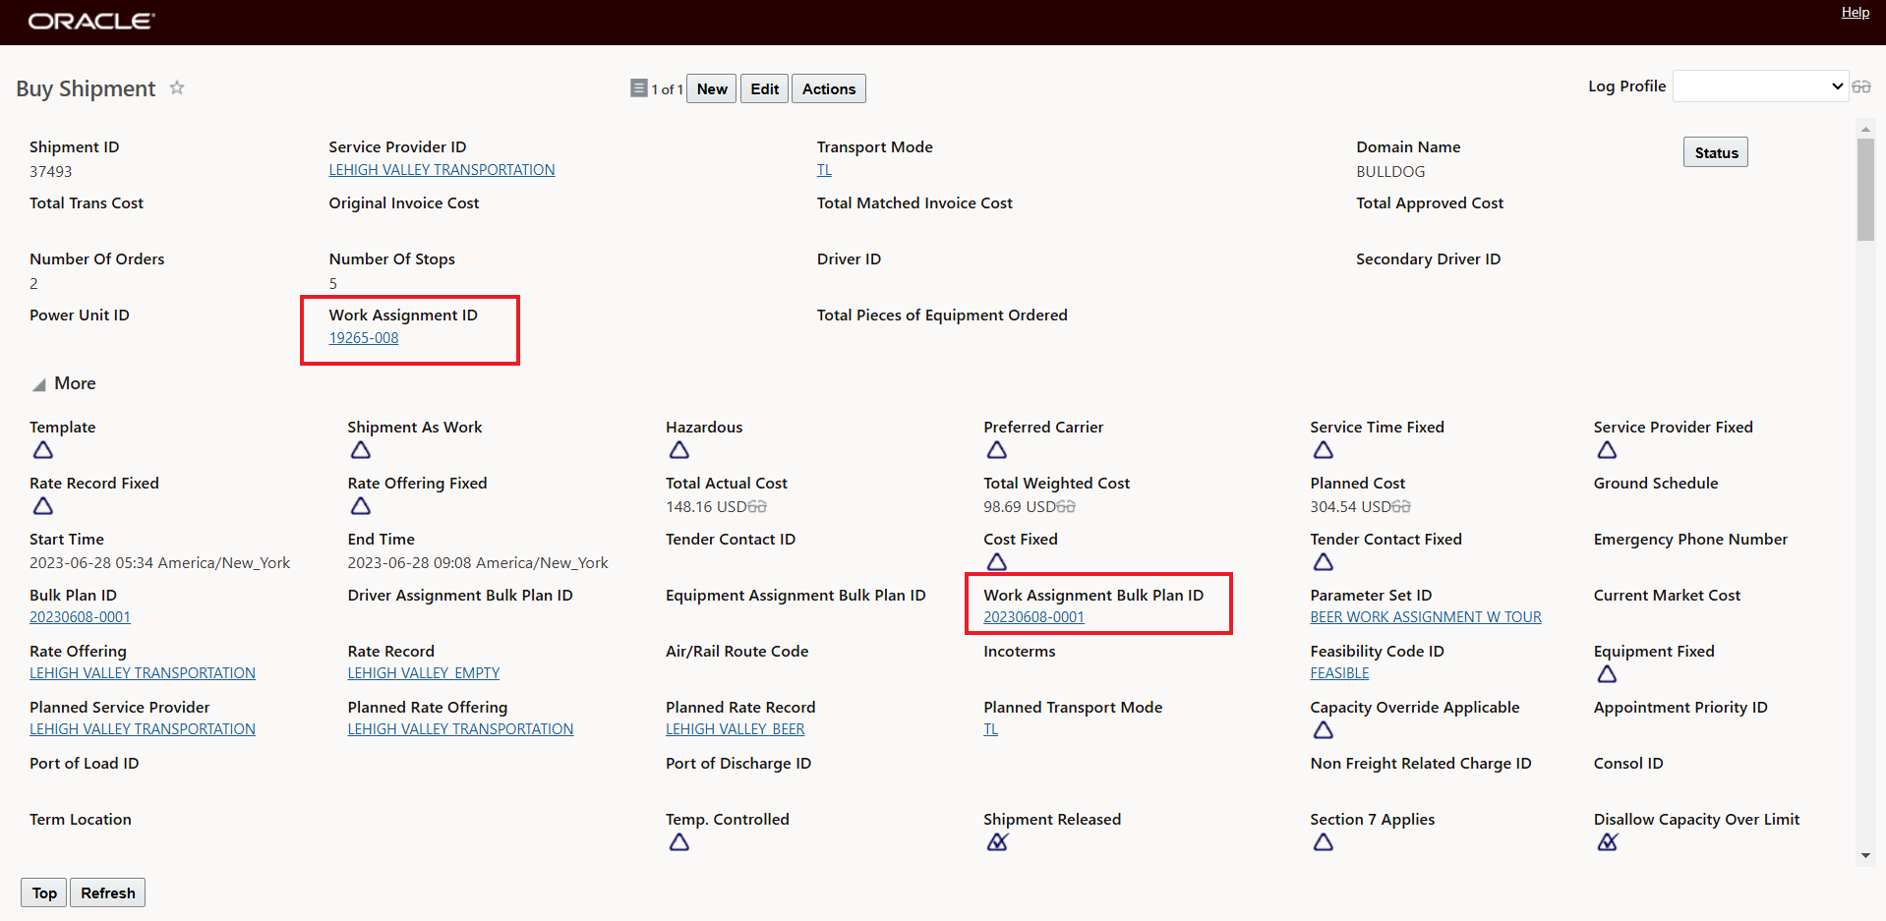The image size is (1886, 921).
Task: Click the favorite star beside Buy Shipment
Action: coord(177,87)
